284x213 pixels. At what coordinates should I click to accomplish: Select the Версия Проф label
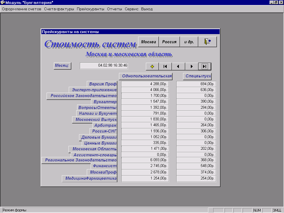(x=102, y=84)
